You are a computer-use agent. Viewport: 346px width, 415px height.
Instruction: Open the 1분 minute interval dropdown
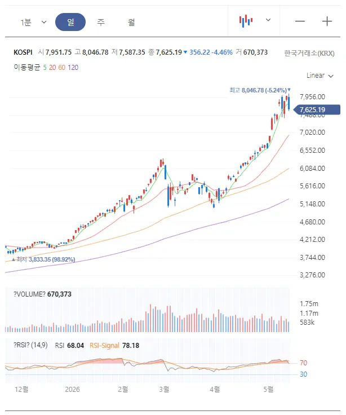(x=34, y=22)
